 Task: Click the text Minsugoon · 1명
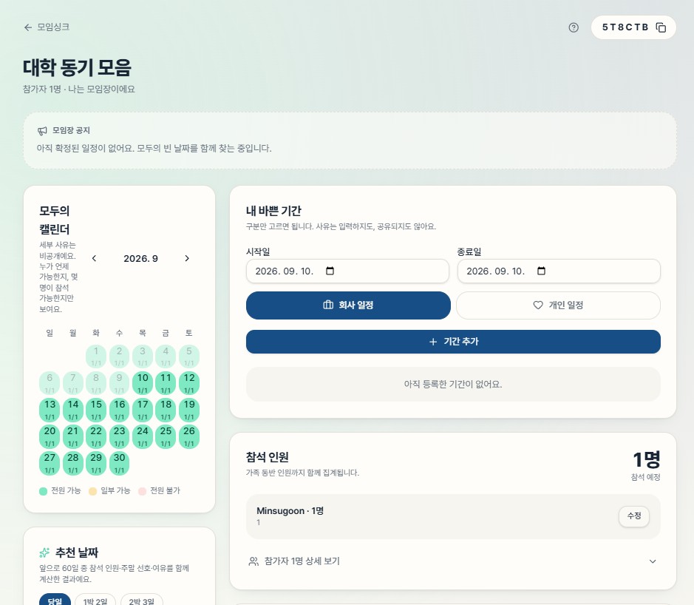(290, 510)
